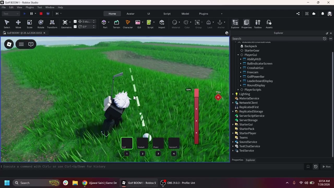Open the Script type dropdown arrow
This screenshot has width=334, height=188.
pyautogui.click(x=154, y=22)
